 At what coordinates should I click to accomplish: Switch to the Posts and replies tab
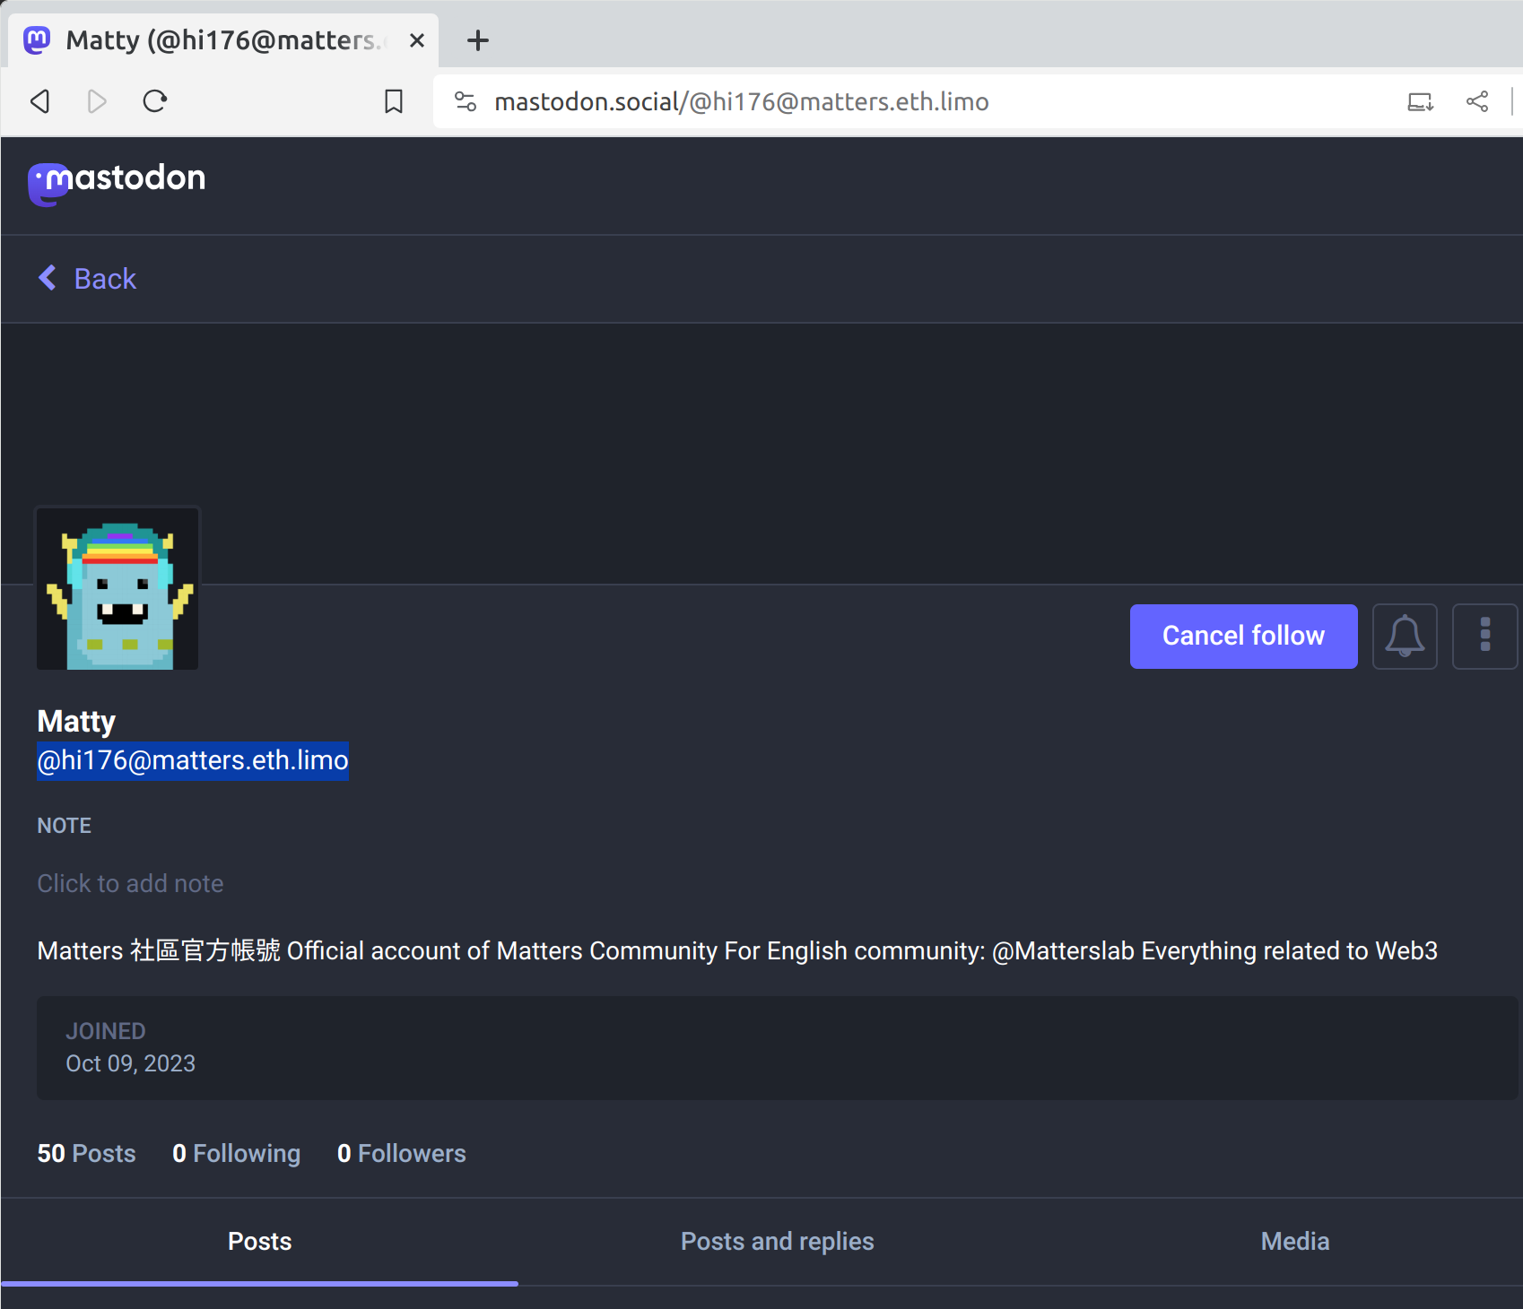[777, 1242]
